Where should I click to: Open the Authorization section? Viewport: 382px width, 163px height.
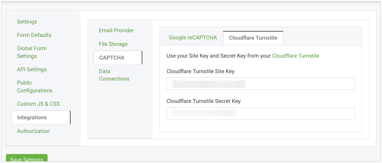33,131
